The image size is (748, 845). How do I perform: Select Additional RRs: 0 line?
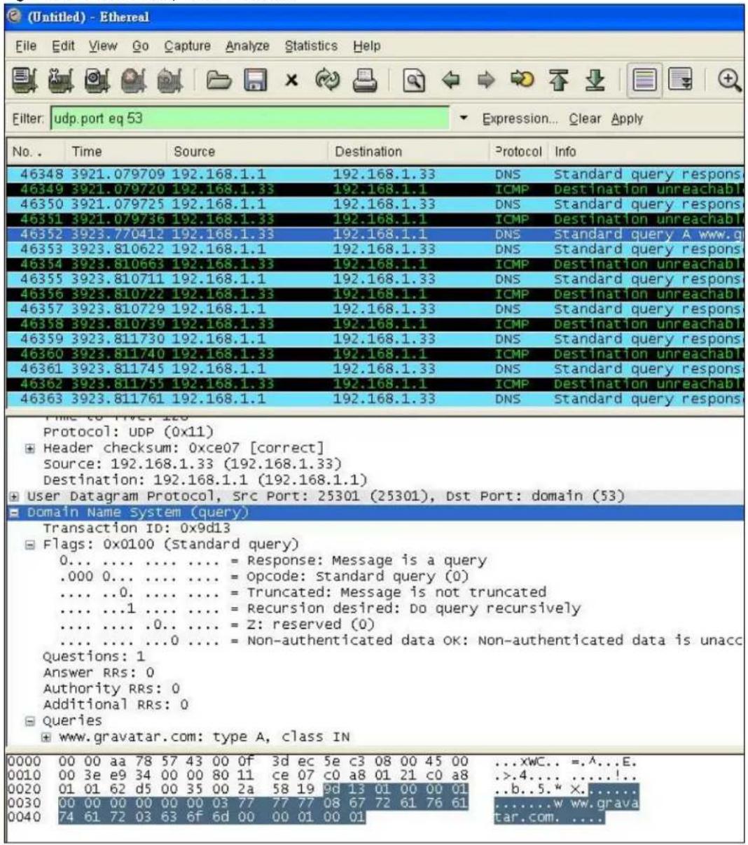pos(116,704)
